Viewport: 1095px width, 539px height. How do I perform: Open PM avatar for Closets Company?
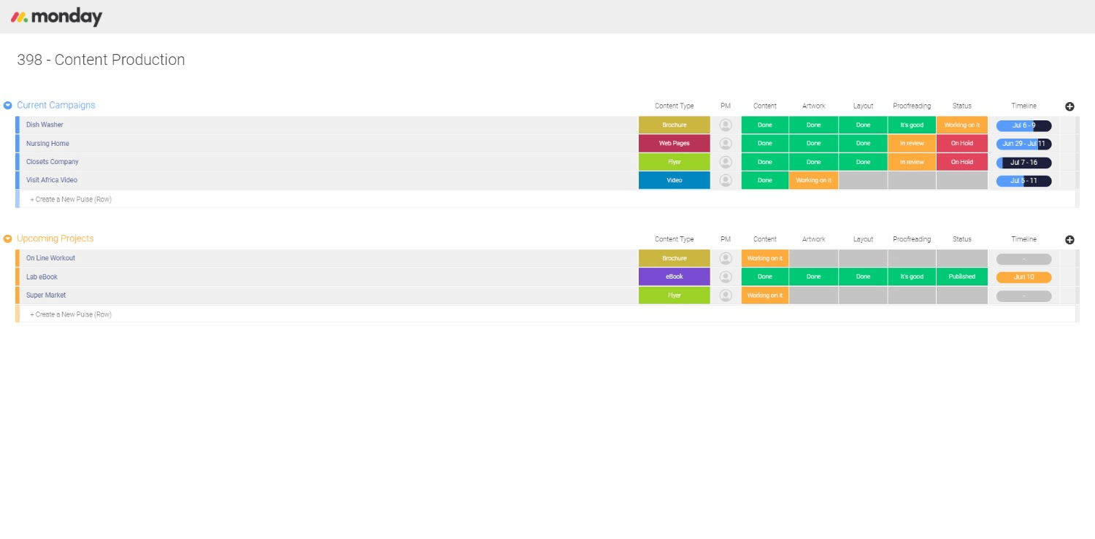coord(726,162)
